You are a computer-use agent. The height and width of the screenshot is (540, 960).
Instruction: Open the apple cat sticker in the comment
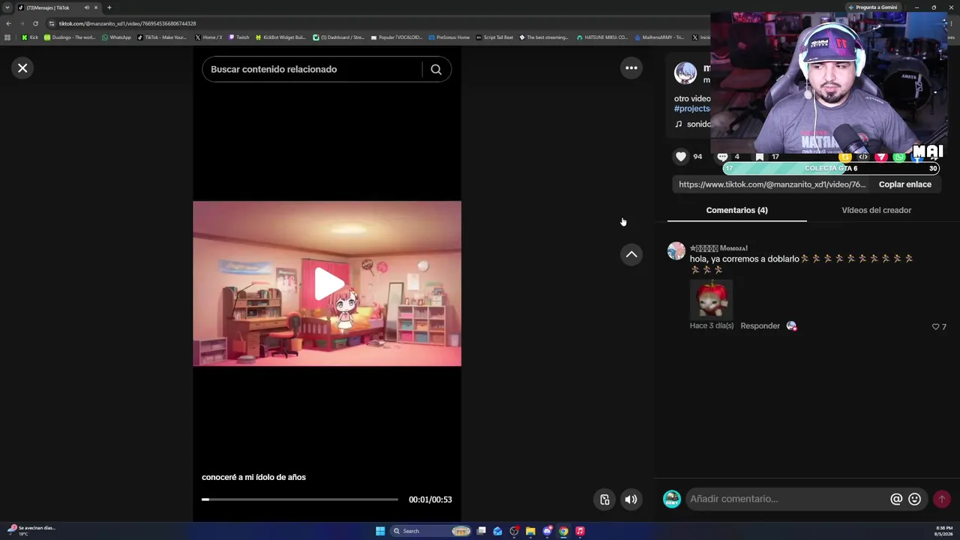pos(711,298)
